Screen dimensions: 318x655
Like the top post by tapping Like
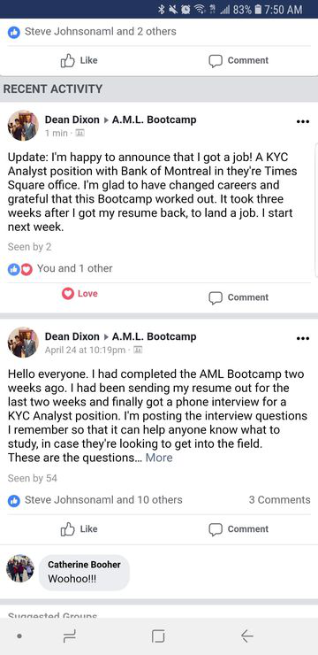(x=79, y=60)
